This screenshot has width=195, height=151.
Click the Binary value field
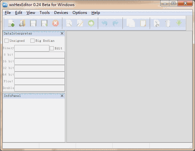(x=32, y=48)
